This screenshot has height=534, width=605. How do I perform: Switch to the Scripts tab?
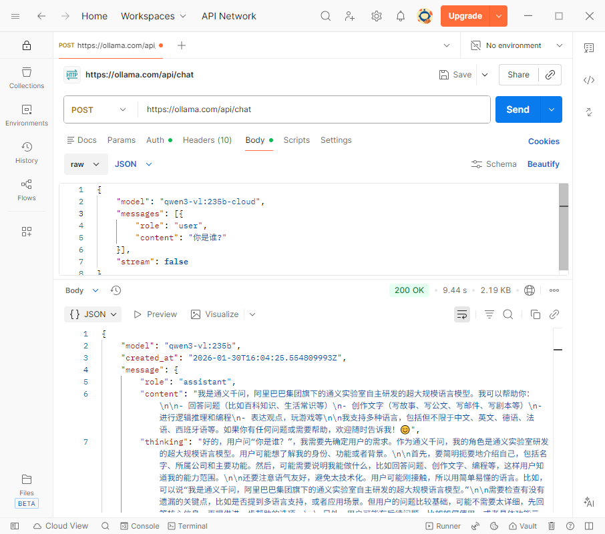[x=296, y=140]
